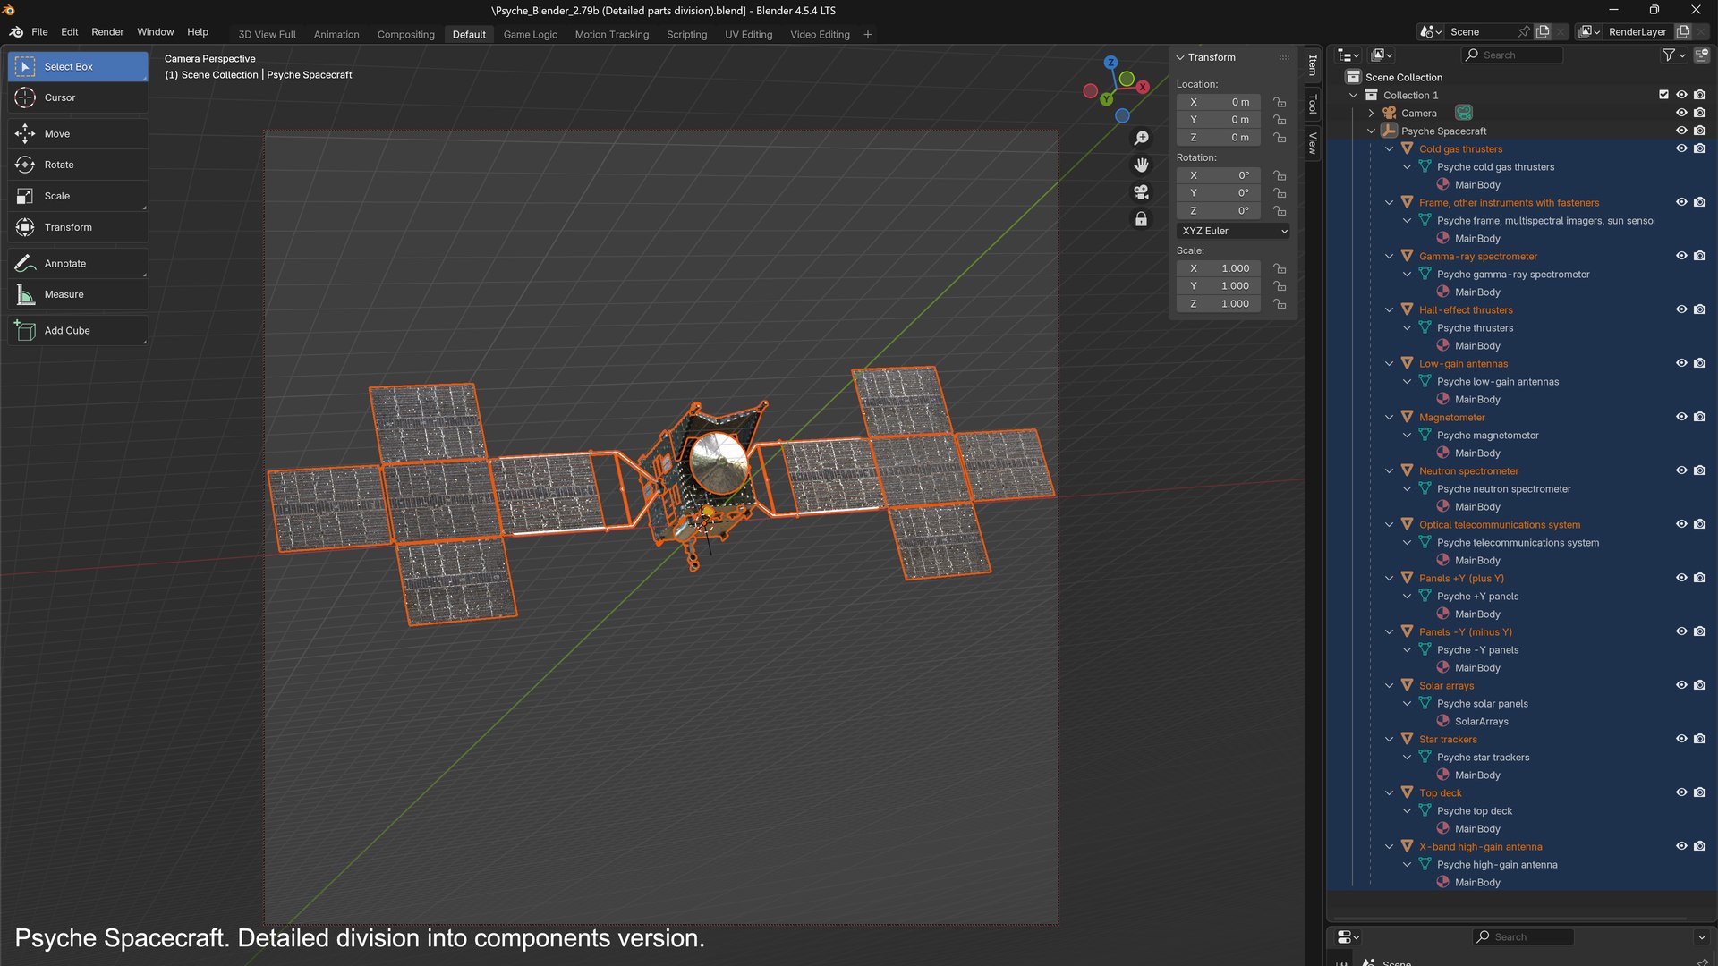The width and height of the screenshot is (1718, 966).
Task: Lock the Rotation Z transform
Action: point(1280,211)
